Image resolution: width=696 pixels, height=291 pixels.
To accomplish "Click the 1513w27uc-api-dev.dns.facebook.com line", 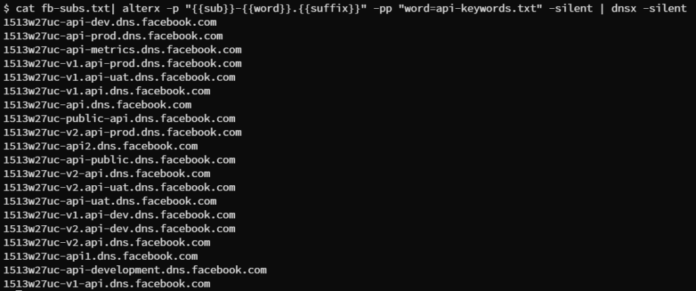I will point(110,22).
